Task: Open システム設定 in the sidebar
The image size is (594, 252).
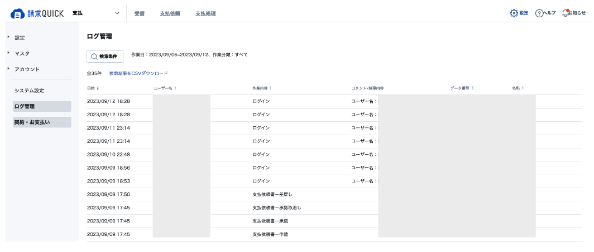Action: click(x=30, y=91)
